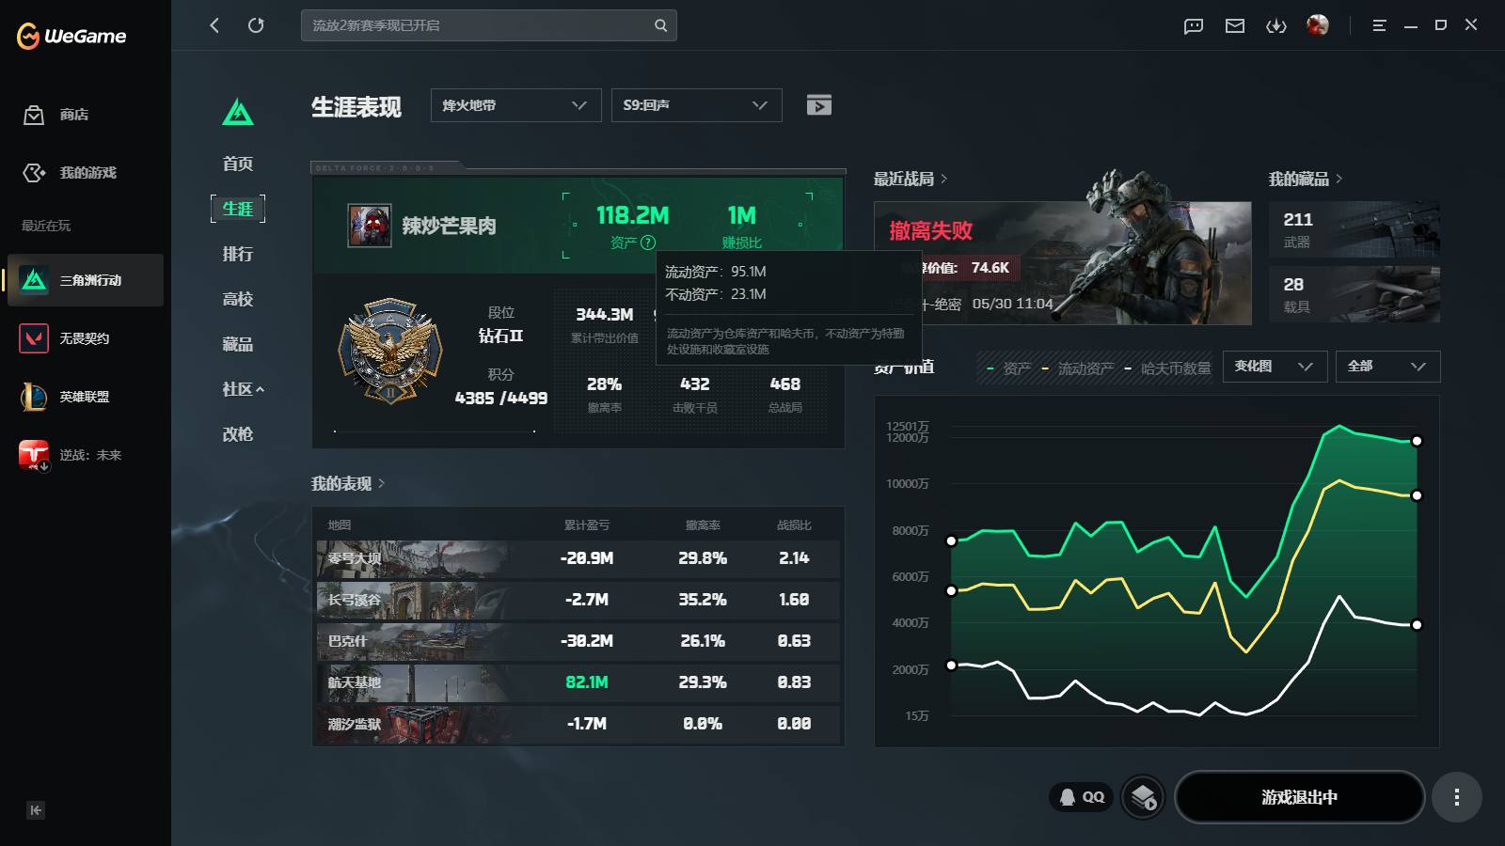Switch to the 首页 tab
This screenshot has height=846, width=1505.
(x=238, y=164)
